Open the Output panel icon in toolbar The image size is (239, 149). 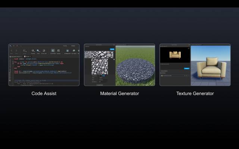click(x=59, y=51)
